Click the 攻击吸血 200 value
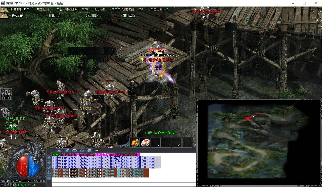322x187 pixels. tap(141, 9)
